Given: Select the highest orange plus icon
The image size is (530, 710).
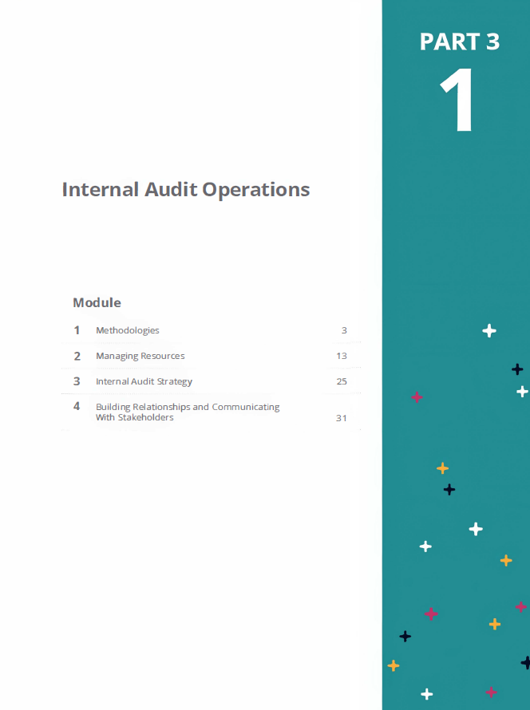Looking at the screenshot, I should tap(442, 468).
